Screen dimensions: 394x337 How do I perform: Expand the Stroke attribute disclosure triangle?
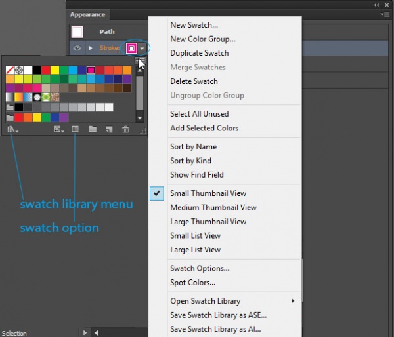pos(91,48)
